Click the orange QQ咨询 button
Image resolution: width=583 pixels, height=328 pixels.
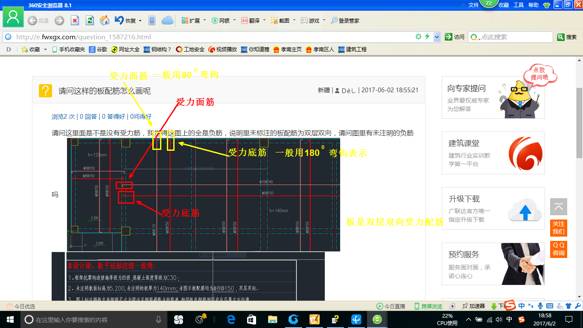(559, 249)
